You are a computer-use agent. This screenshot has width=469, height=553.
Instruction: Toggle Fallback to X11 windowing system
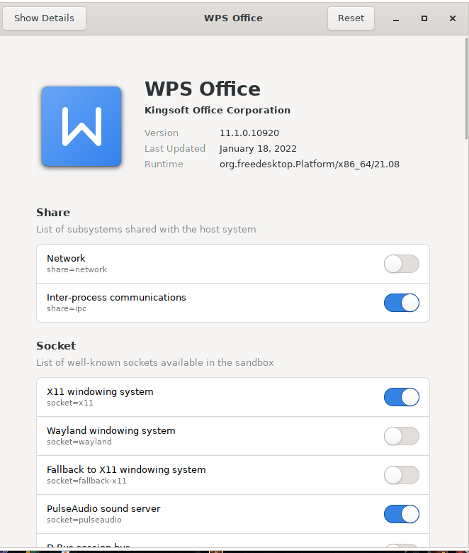[402, 475]
